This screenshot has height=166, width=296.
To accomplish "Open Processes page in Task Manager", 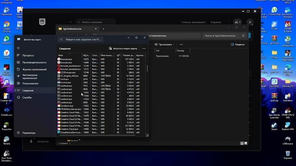I will [28, 55].
